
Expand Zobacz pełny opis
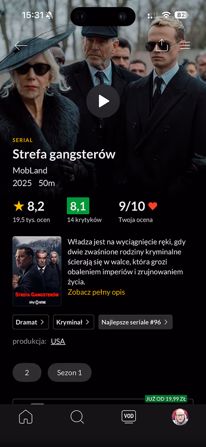coord(96,292)
